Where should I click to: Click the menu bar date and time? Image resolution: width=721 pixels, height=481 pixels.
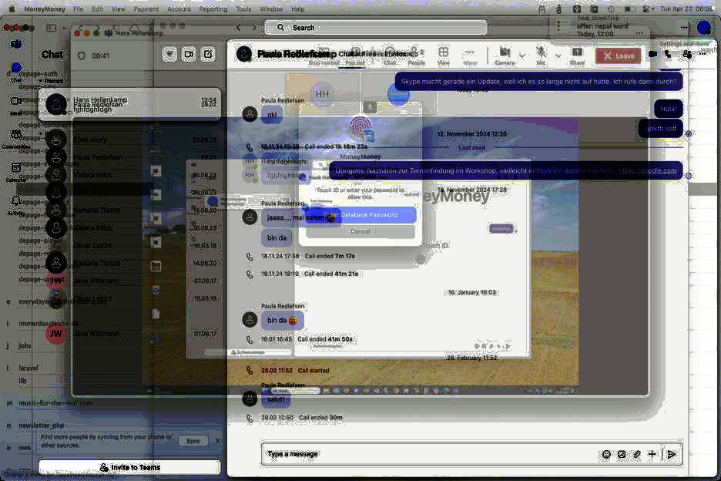pos(686,8)
